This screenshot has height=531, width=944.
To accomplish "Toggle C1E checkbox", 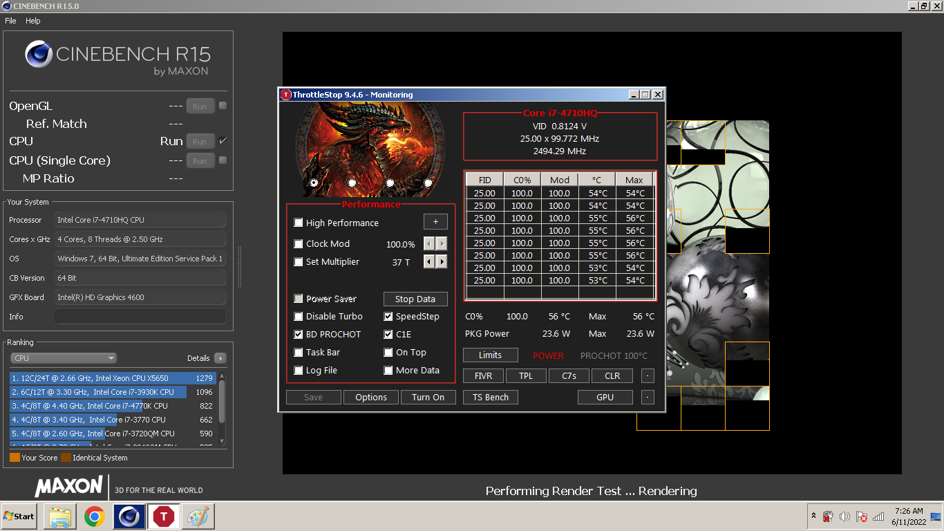I will click(388, 334).
